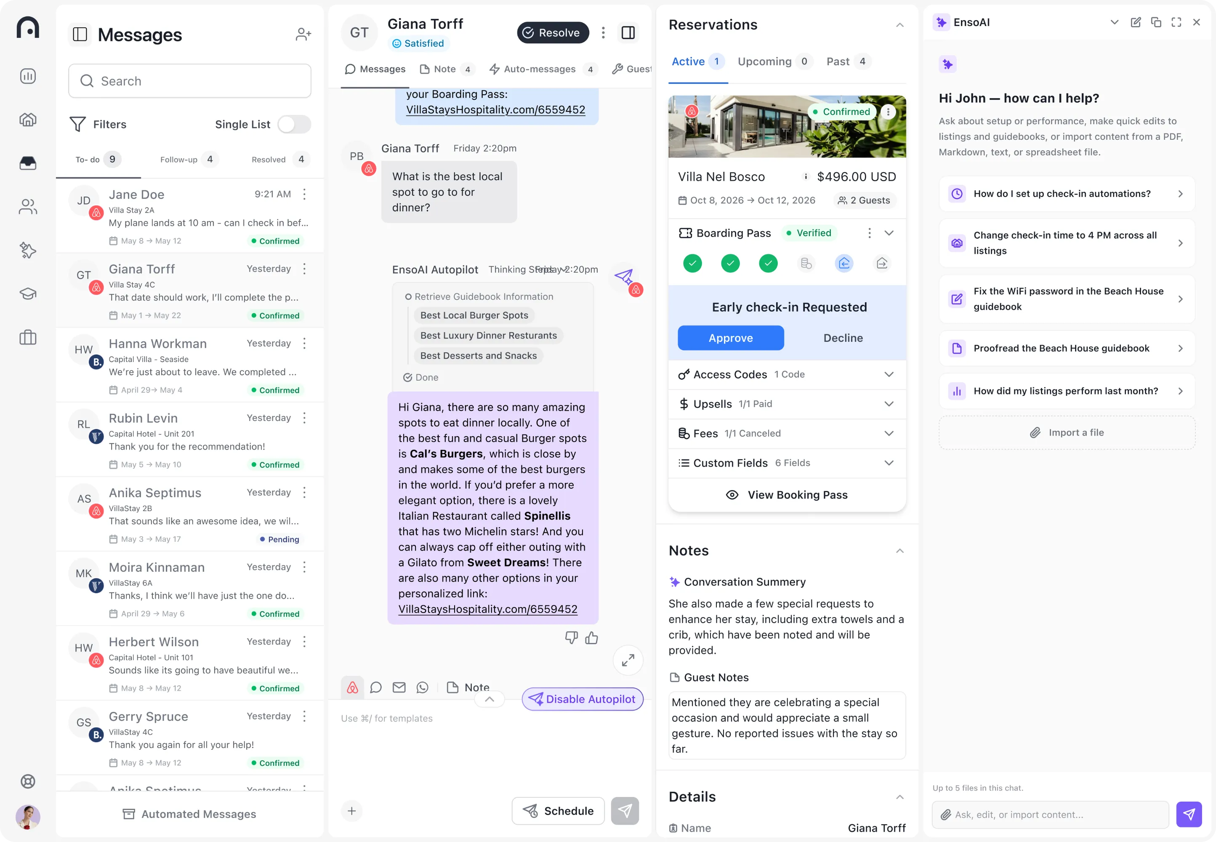This screenshot has width=1216, height=842.
Task: Add attachment with the plus button
Action: click(352, 811)
